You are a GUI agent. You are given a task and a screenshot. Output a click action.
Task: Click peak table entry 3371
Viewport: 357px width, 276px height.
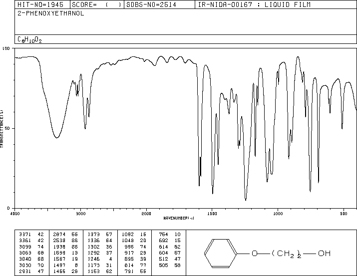pos(25,234)
